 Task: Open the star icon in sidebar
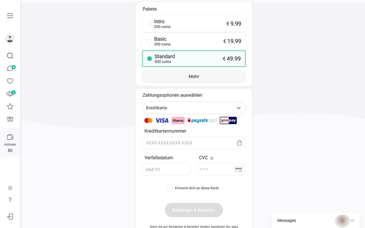(x=10, y=106)
